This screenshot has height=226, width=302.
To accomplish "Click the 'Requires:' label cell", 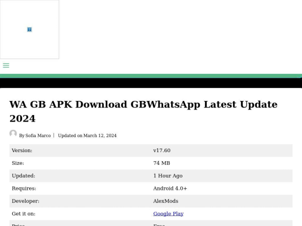I will (x=80, y=188).
